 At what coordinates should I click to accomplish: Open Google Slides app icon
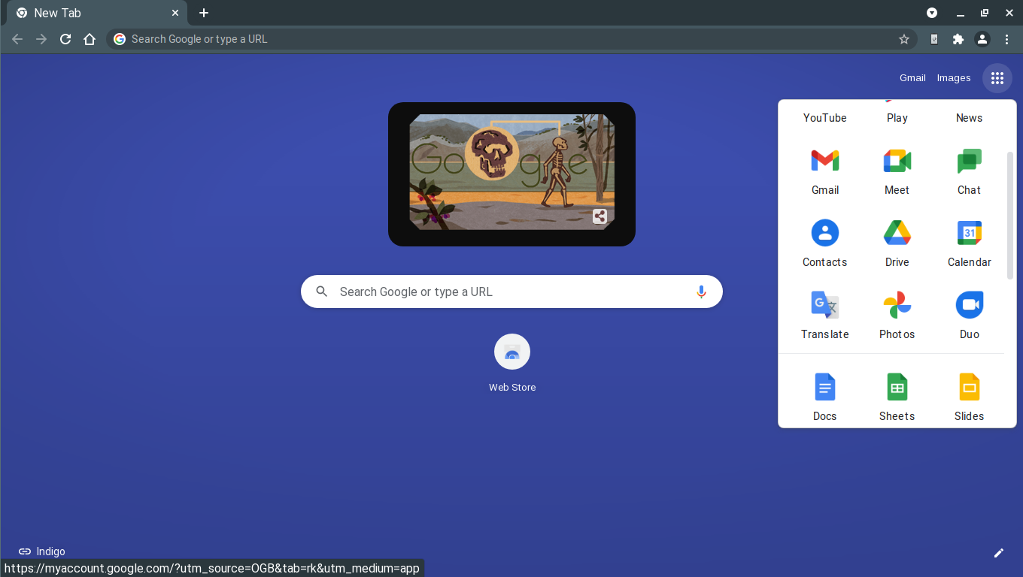pyautogui.click(x=969, y=397)
